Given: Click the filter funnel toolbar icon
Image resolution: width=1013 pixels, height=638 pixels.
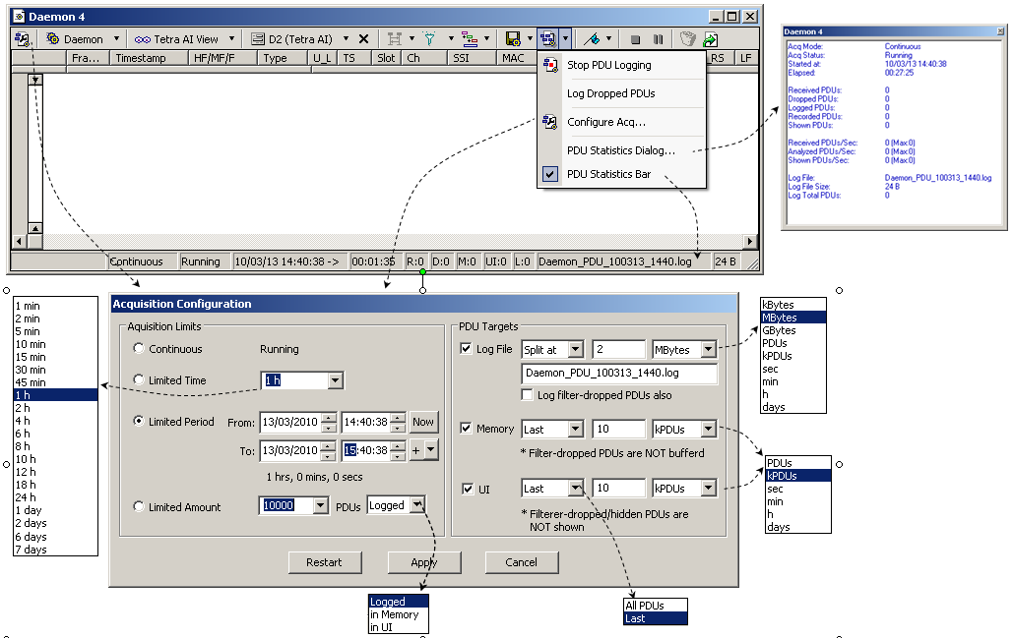Looking at the screenshot, I should pos(429,39).
